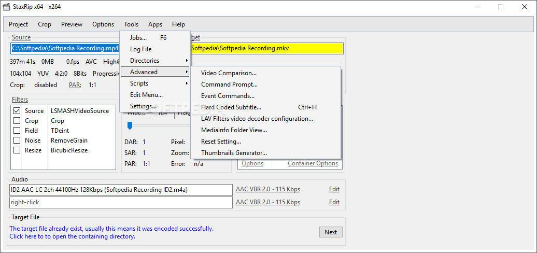Open Thumbnails Generator... entry
Image resolution: width=537 pixels, height=253 pixels.
coord(266,153)
